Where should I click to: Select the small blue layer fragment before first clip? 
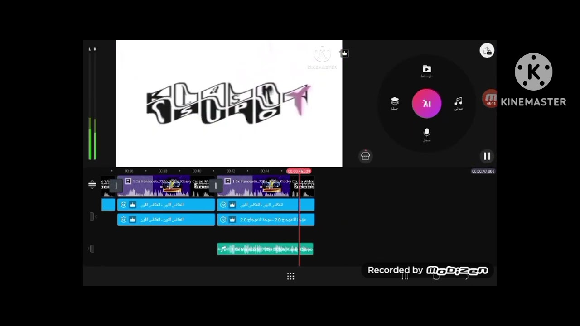click(x=108, y=205)
